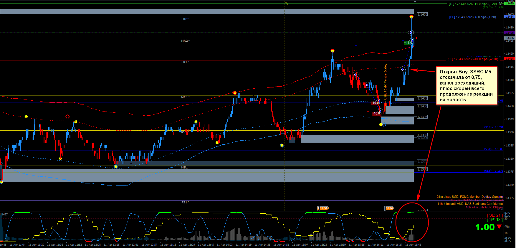Image resolution: width=516 pixels, height=248 pixels.
Task: Click the green [ TP: 13 ] indicator text
Action: (x=494, y=220)
